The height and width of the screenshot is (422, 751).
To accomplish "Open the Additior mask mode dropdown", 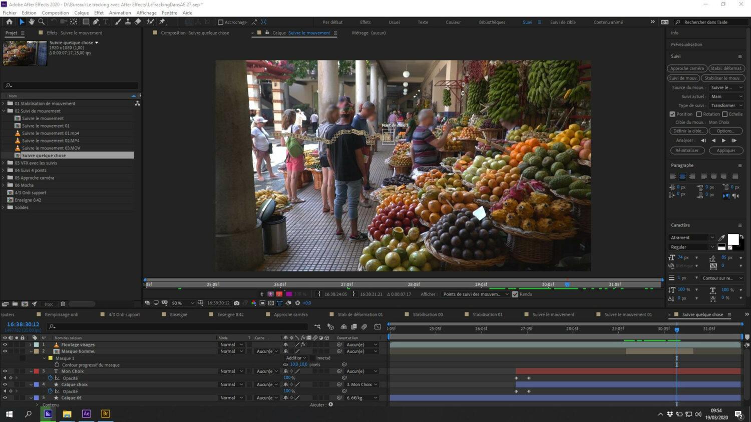I will 296,358.
